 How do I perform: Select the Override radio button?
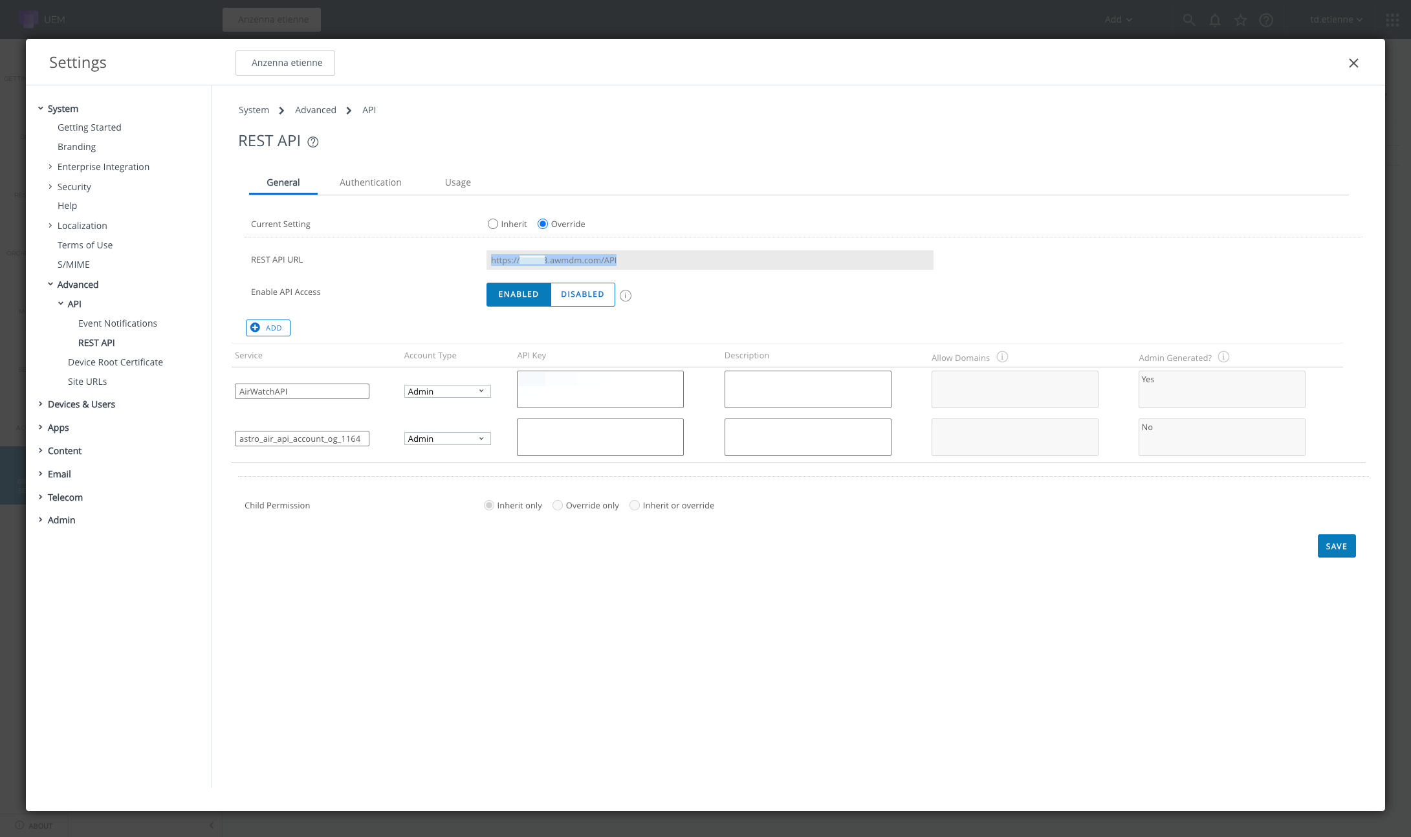[543, 224]
